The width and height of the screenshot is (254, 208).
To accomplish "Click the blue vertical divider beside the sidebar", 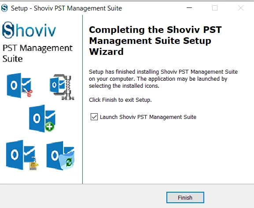I will pos(82,99).
